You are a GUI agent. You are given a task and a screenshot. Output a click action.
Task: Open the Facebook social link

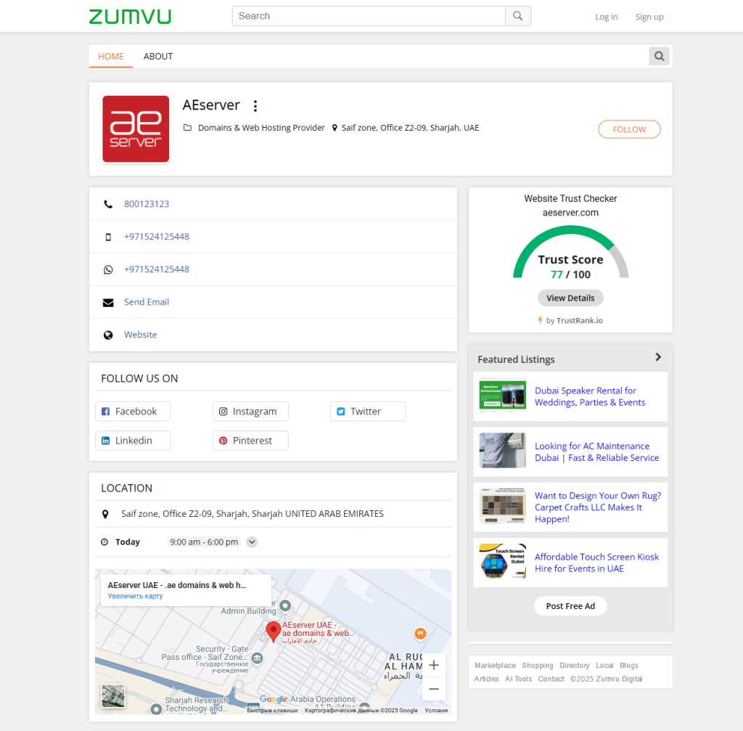pyautogui.click(x=133, y=412)
